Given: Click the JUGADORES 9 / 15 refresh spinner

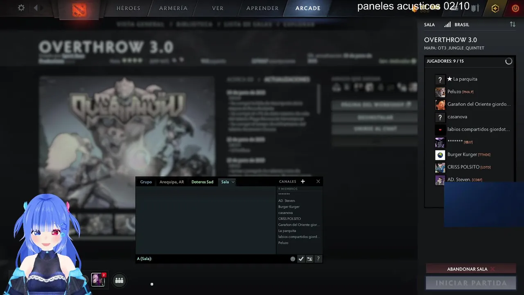Looking at the screenshot, I should coord(508,61).
